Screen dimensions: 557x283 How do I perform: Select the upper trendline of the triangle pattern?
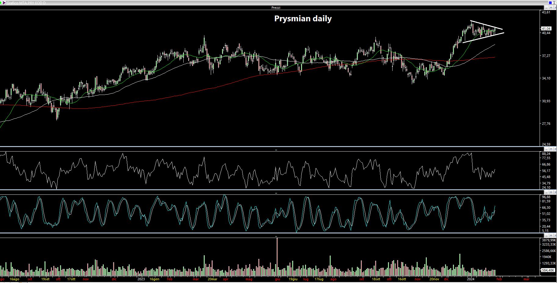pos(486,25)
